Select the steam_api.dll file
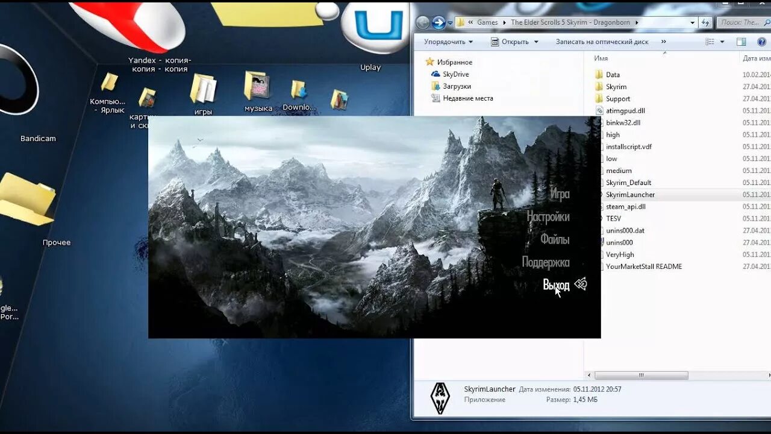 [x=625, y=207]
